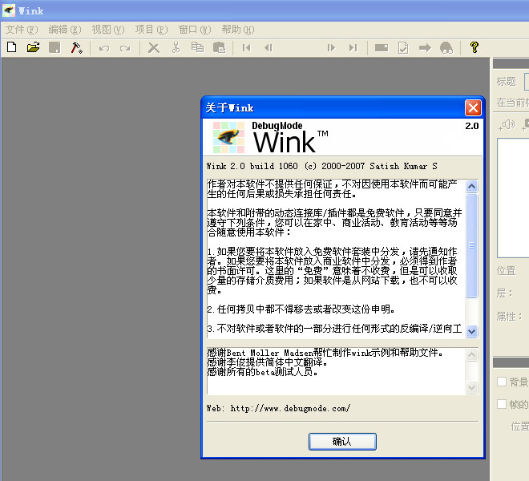The image size is (529, 481).
Task: Go to first frame icon
Action: [247, 48]
